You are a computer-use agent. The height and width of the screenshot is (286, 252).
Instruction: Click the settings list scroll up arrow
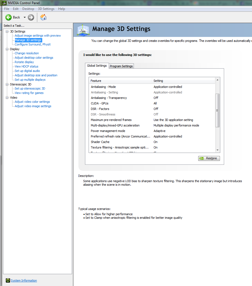point(217,80)
